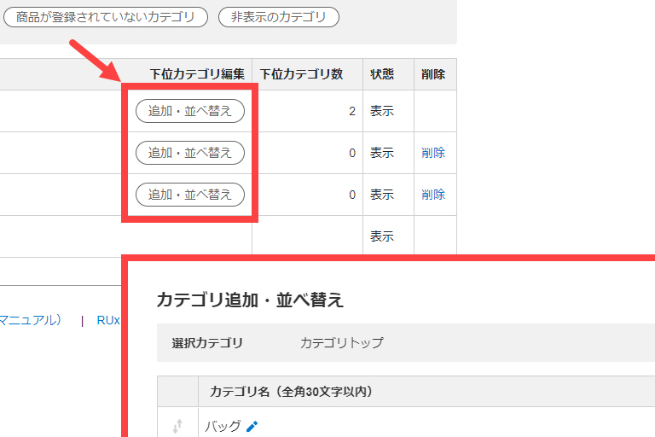Click the カテゴリ名(全角30文字以内) header

pyautogui.click(x=291, y=392)
